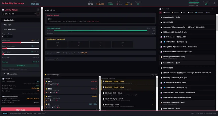Open the 快乐3 (Pool #1) lottery dropdown
218x116 pixels.
point(19,14)
